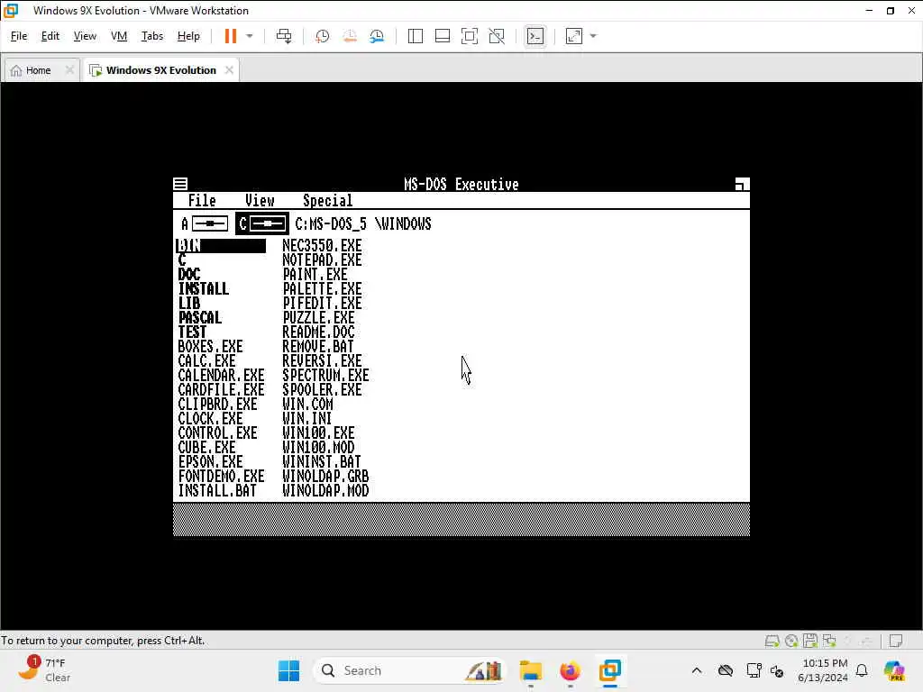Select WIN.INI file

click(307, 418)
